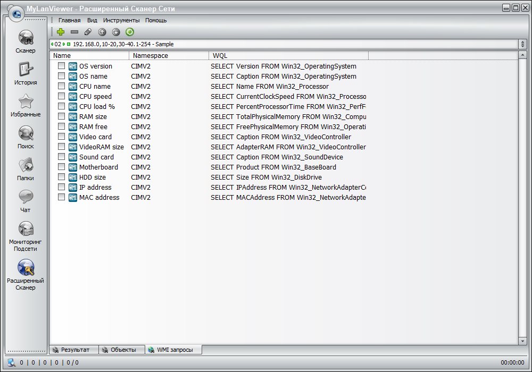The image size is (532, 372).
Task: Switch to the Результат tab
Action: point(74,350)
